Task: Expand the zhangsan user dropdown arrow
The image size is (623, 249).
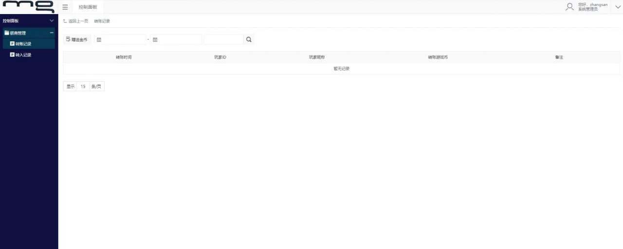Action: click(615, 7)
